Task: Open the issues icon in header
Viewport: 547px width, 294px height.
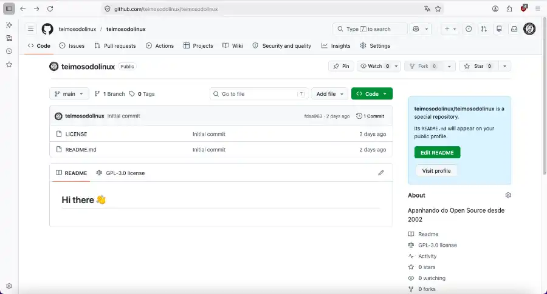Action: (469, 29)
